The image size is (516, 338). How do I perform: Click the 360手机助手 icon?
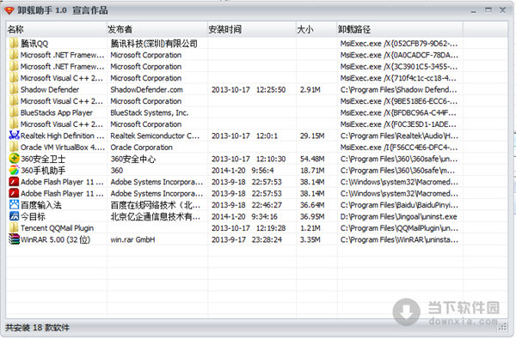pos(14,170)
